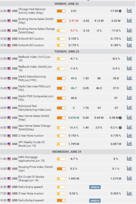Show chart for Richmond Fed Manufacturing Index

pyautogui.click(x=129, y=108)
